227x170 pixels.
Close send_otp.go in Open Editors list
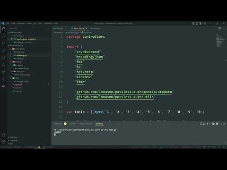12,39
